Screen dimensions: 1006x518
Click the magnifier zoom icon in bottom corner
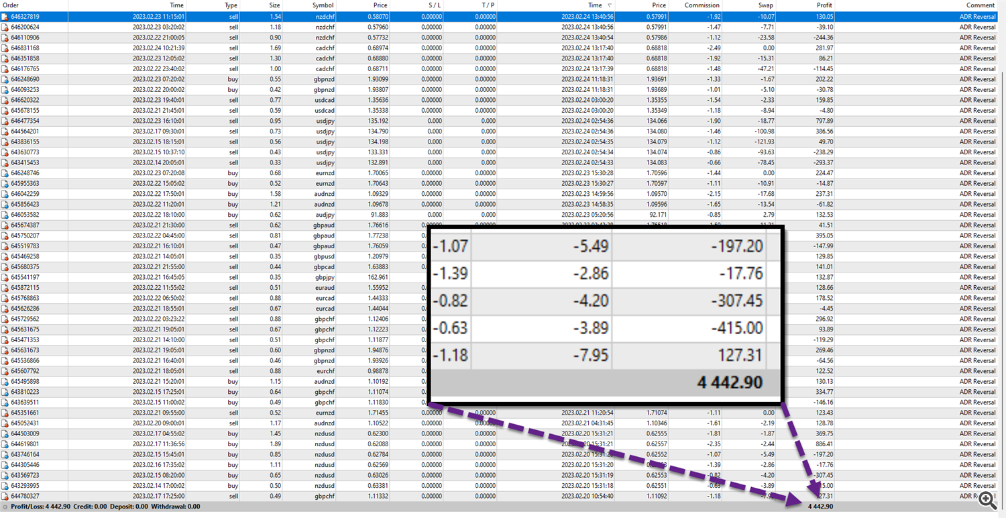click(987, 499)
